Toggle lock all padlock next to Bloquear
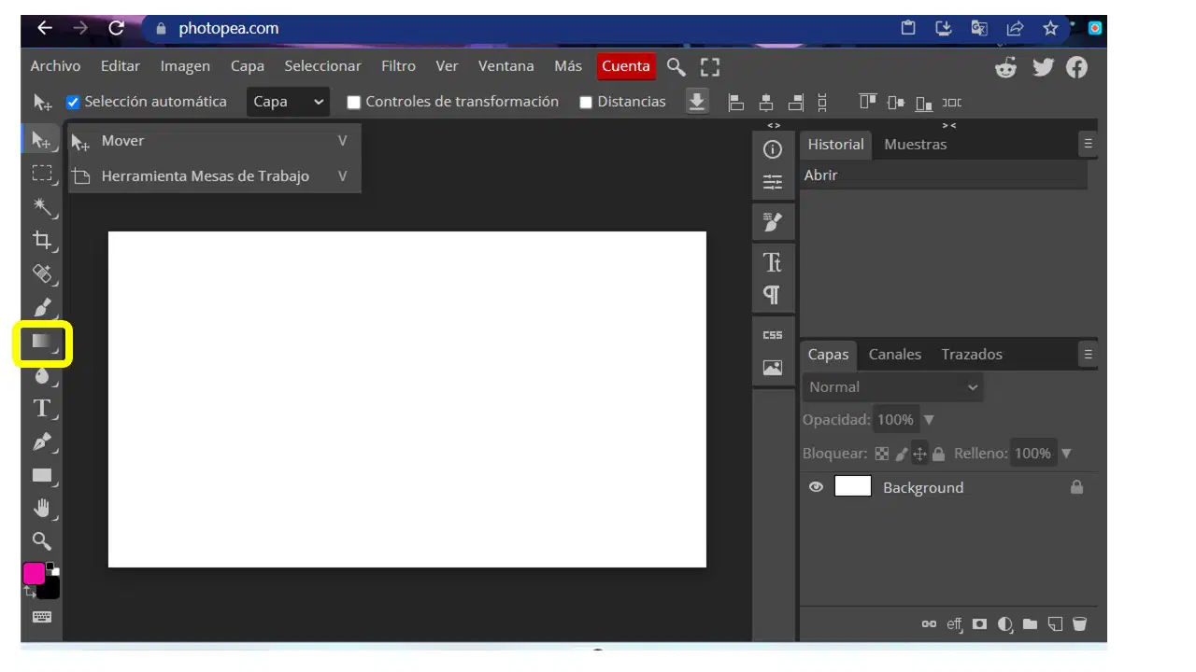1196x672 pixels. click(939, 454)
